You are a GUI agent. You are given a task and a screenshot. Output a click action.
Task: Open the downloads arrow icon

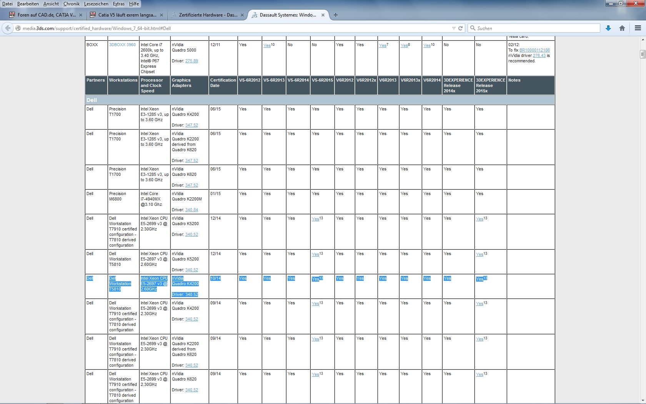608,28
